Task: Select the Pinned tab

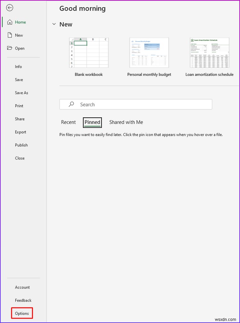Action: (x=93, y=122)
